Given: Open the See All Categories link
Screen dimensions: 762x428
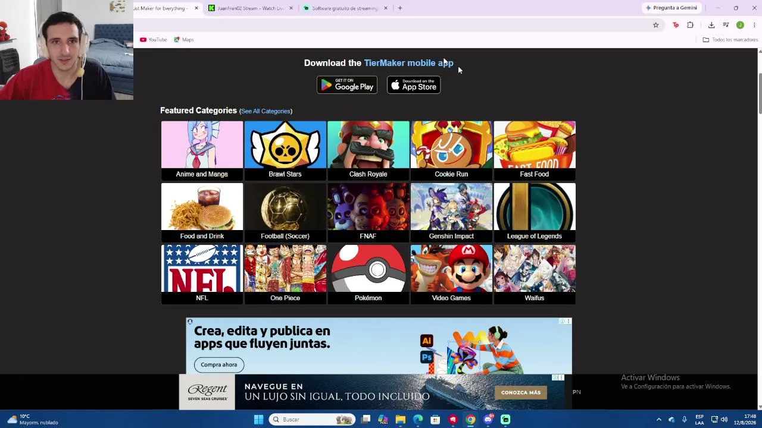Looking at the screenshot, I should [x=266, y=111].
